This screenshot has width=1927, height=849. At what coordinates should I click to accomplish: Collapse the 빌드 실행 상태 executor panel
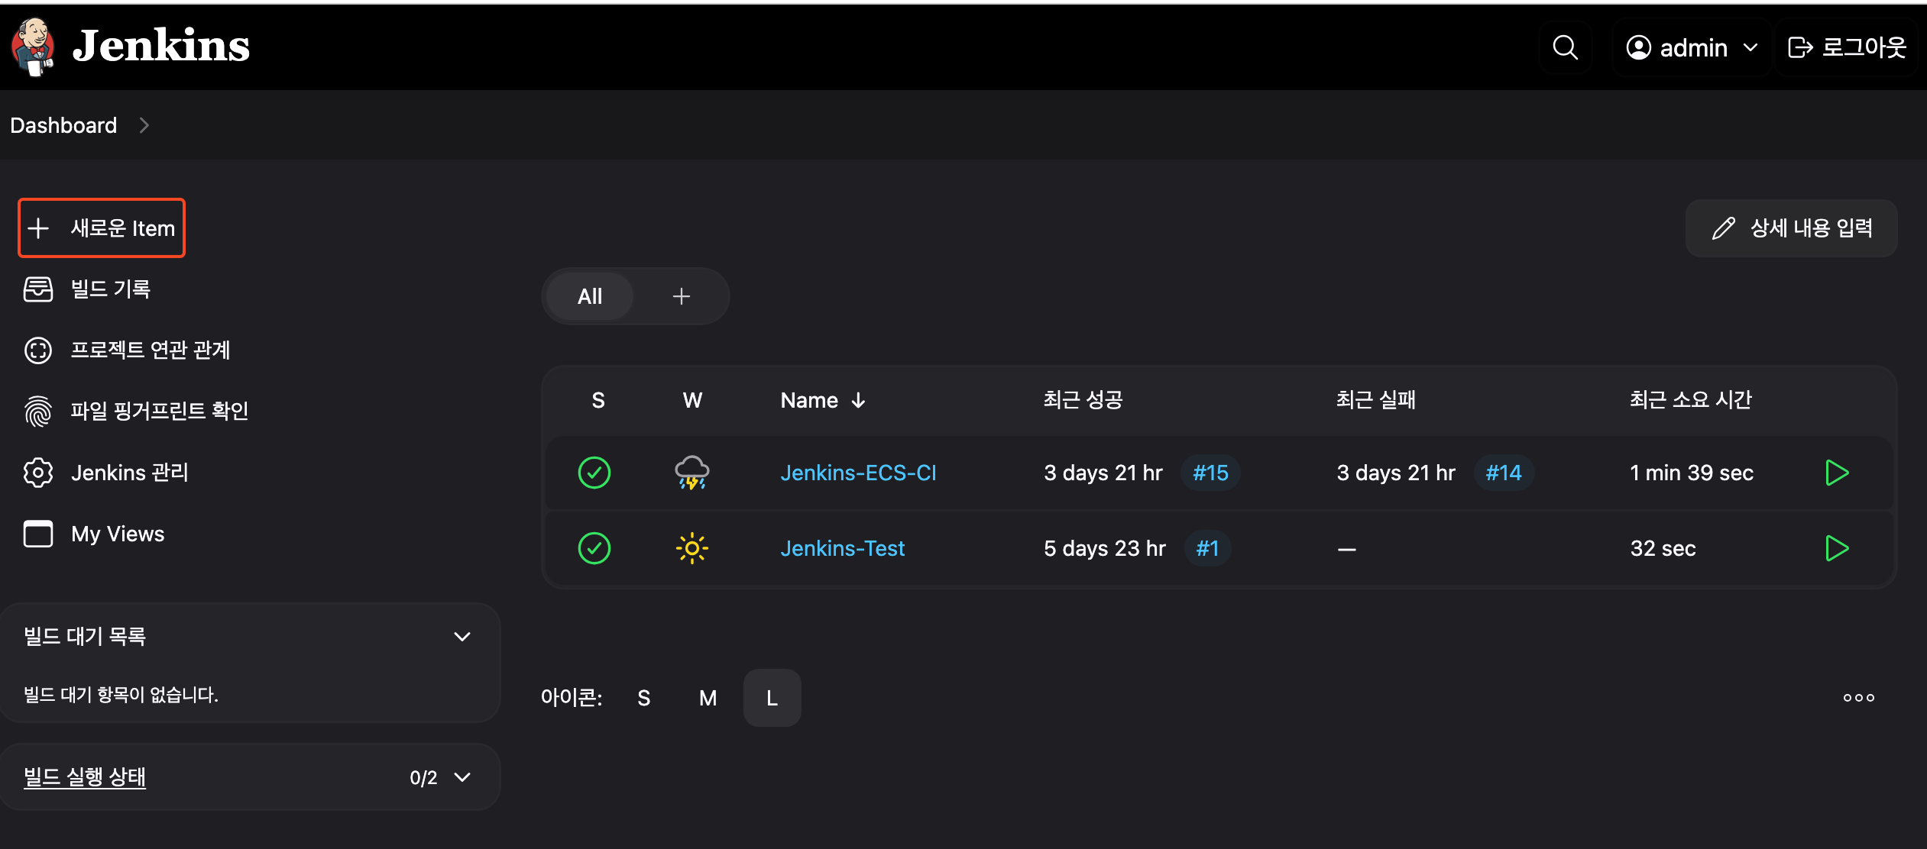tap(462, 777)
